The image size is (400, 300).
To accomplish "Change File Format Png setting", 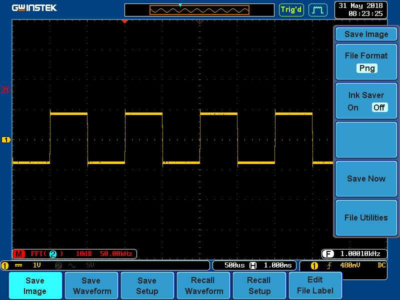I will (366, 62).
